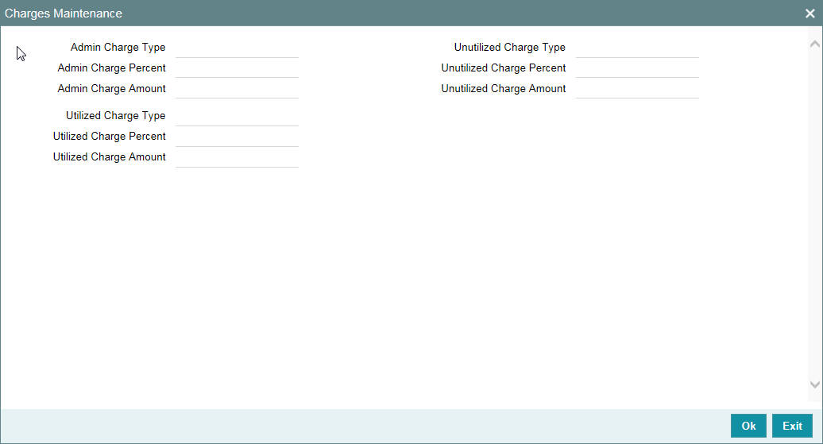This screenshot has width=823, height=444.
Task: Click the Utilized Charge Type label
Action: 115,115
